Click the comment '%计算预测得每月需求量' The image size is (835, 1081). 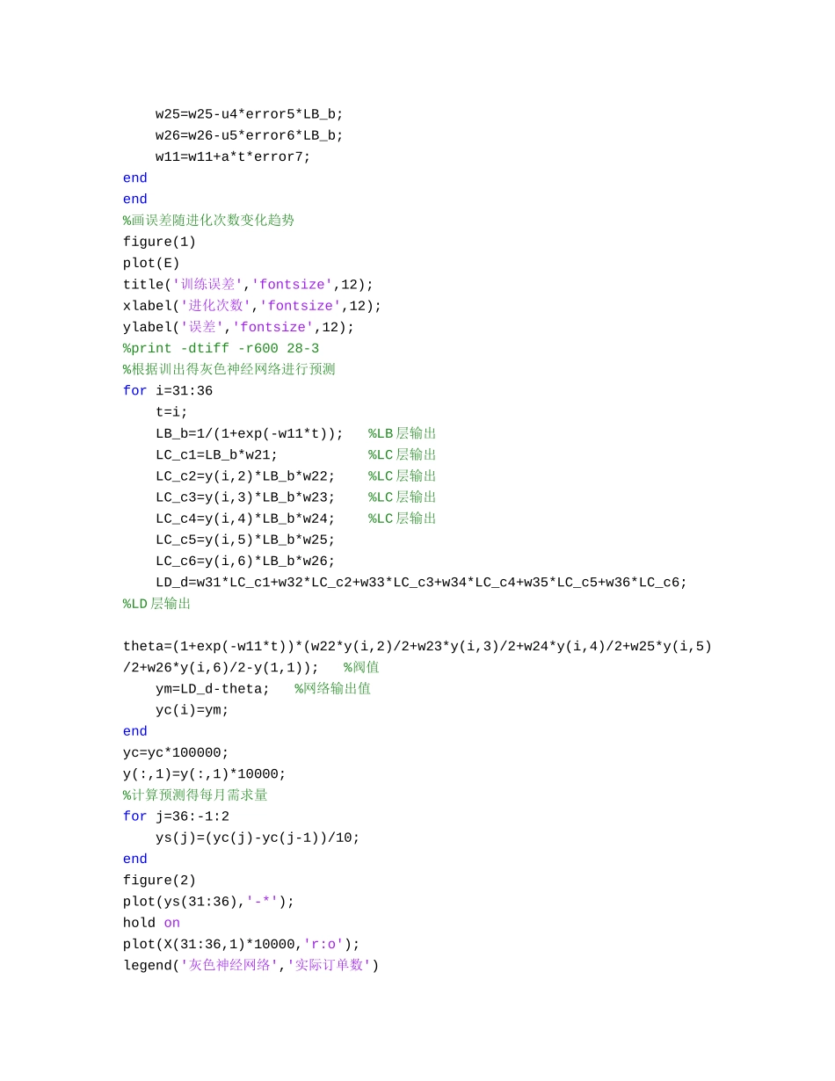[x=195, y=795]
